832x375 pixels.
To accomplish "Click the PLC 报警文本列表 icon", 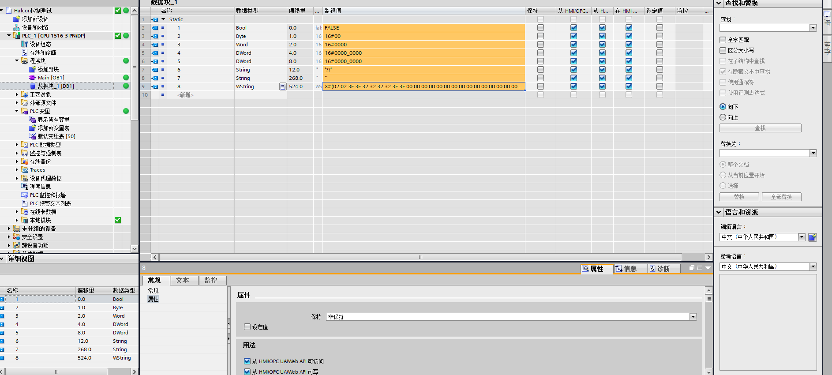I will click(x=25, y=203).
